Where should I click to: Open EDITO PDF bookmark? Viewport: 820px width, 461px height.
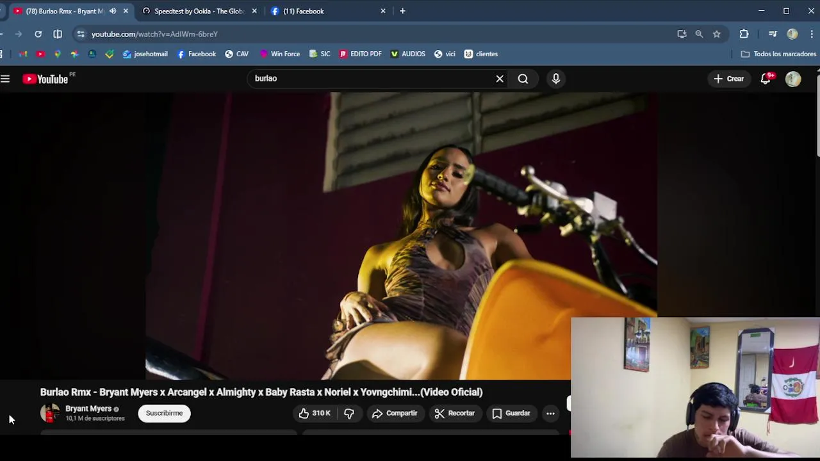tap(361, 54)
